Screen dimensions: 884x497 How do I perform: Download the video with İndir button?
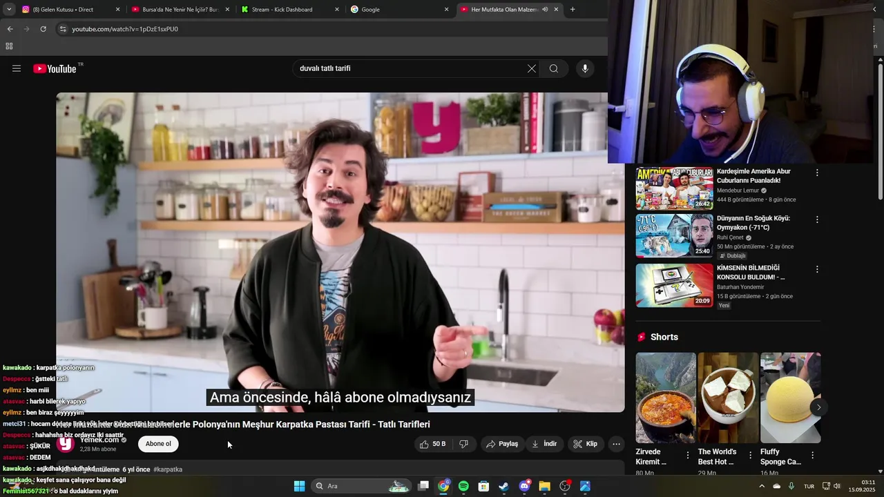click(544, 444)
